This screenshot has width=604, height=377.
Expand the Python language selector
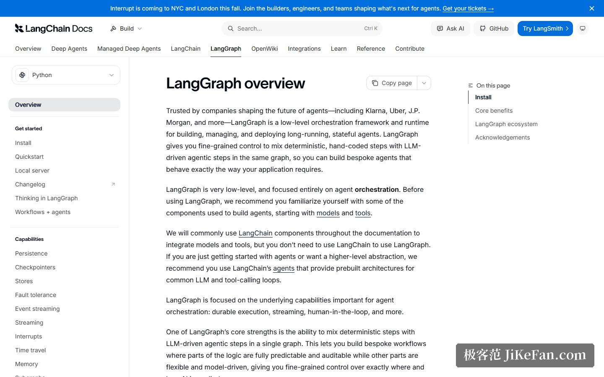[x=66, y=75]
